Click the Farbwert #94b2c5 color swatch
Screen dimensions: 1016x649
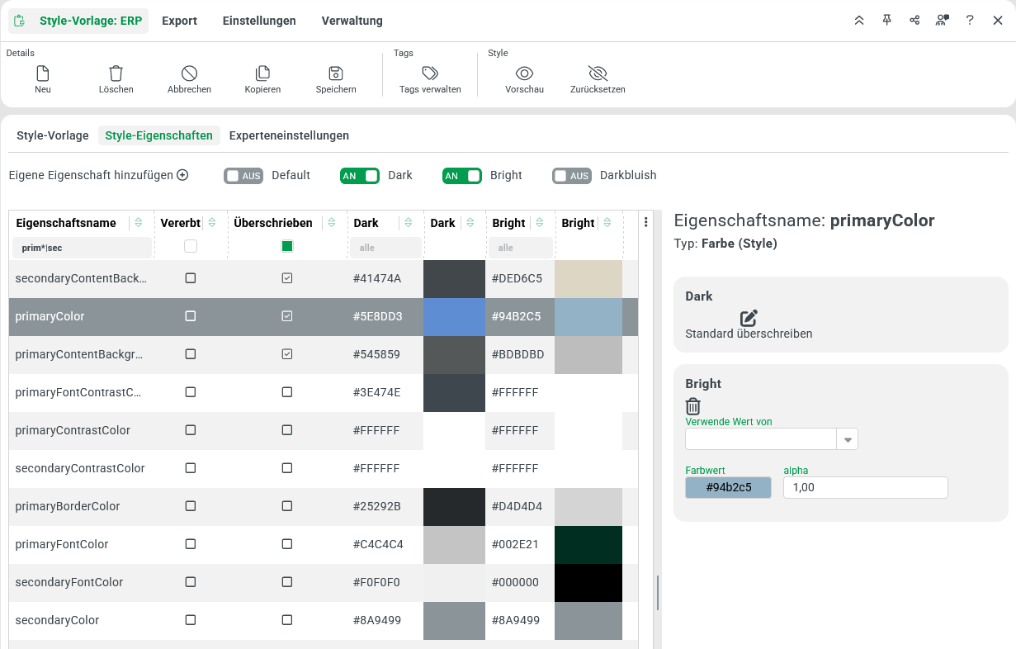[x=728, y=488]
